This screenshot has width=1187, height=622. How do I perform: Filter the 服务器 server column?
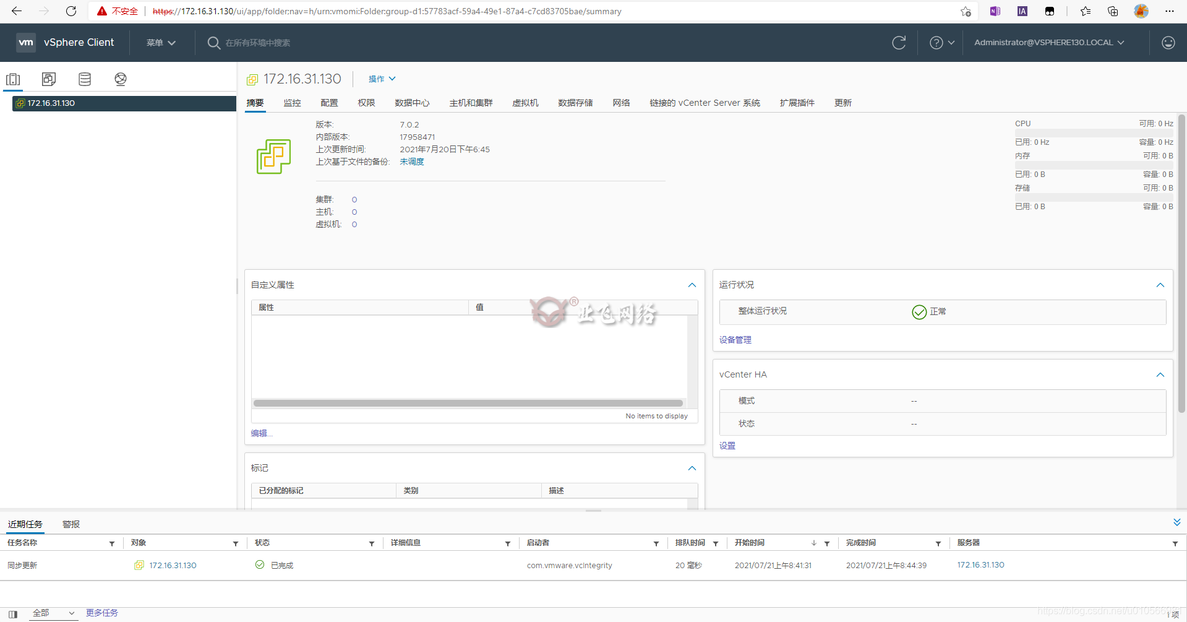click(x=1175, y=543)
